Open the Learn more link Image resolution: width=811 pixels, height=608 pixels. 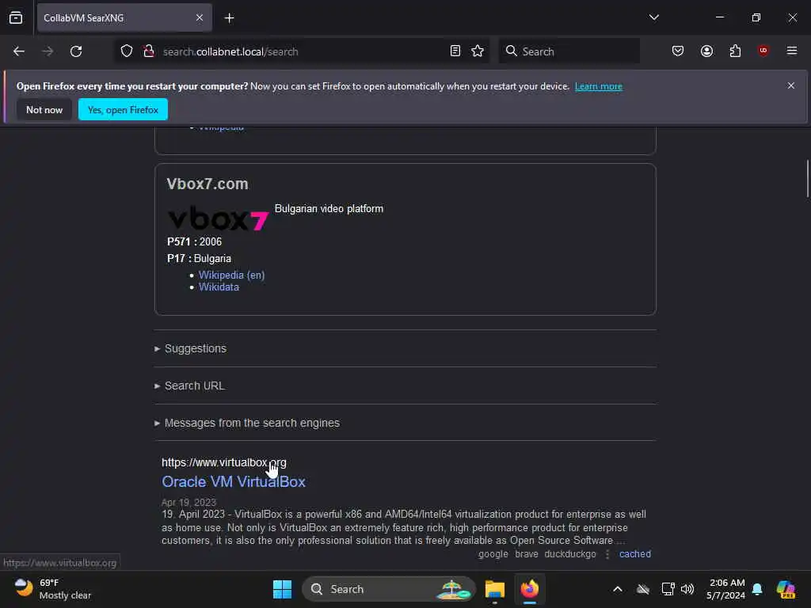(x=599, y=86)
